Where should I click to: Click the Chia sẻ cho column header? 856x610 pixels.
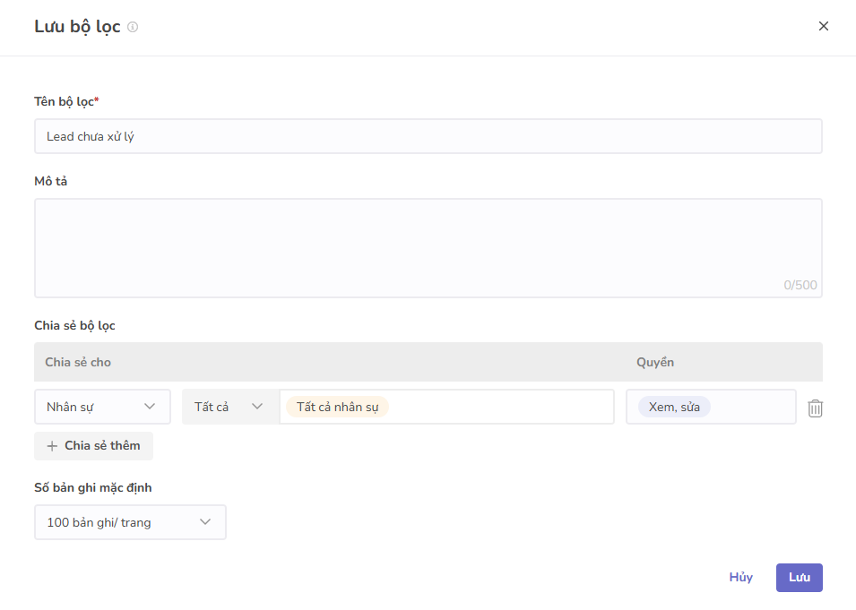click(78, 362)
